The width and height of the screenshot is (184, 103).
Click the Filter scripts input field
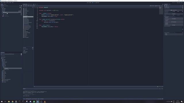pos(28,7)
